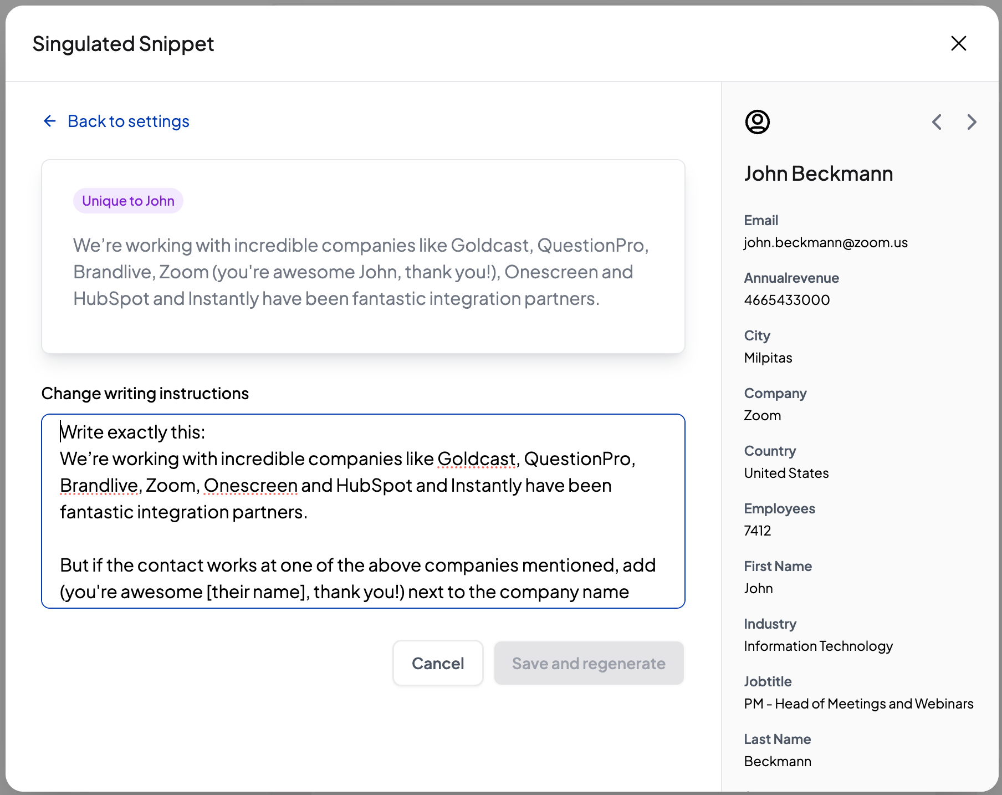This screenshot has height=795, width=1002.
Task: Show next contact with right chevron
Action: tap(972, 122)
